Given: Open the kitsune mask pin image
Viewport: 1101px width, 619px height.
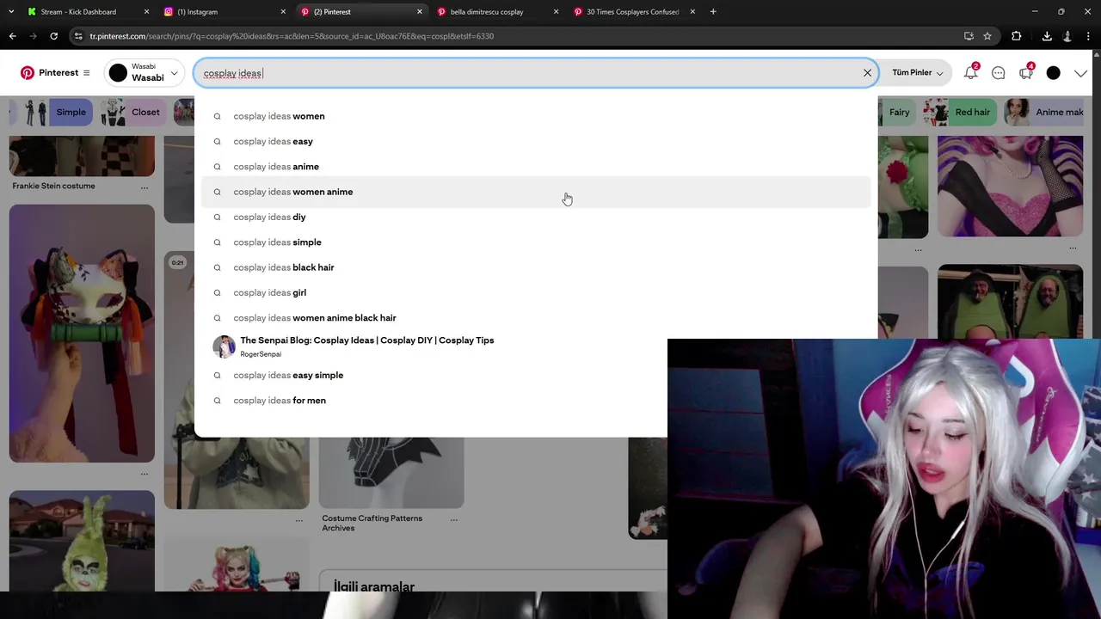Looking at the screenshot, I should pos(82,334).
